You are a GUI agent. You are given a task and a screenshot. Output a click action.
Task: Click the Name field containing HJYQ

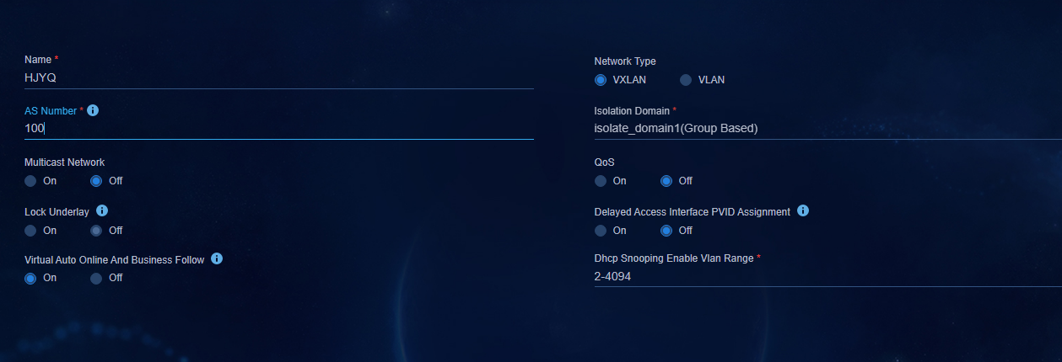(279, 77)
